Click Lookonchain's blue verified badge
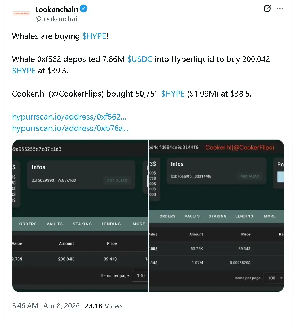Viewport: 296px width, 323px height. point(83,9)
